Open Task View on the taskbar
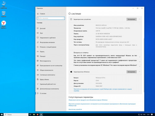 30,114
